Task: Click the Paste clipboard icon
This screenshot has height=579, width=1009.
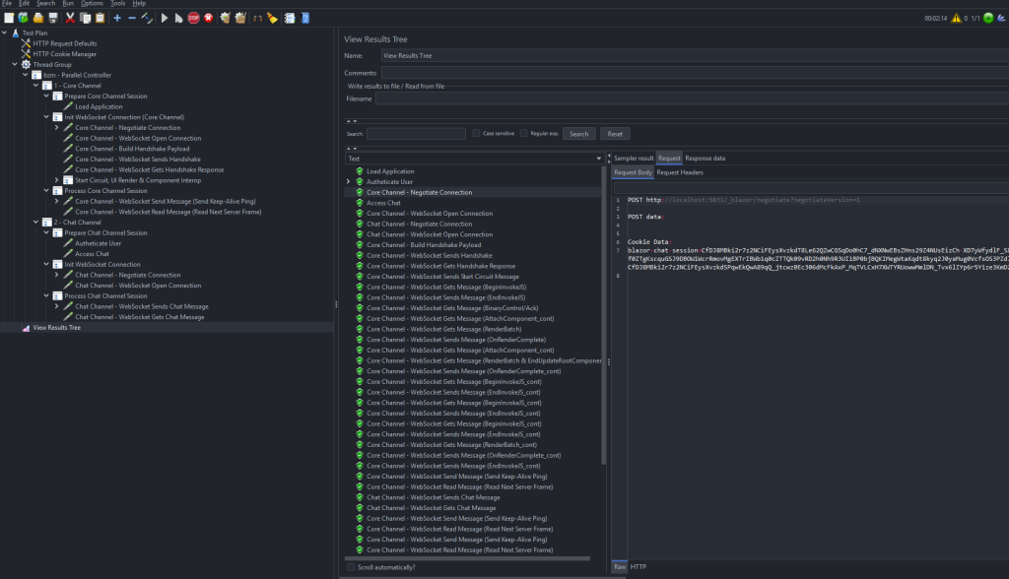Action: point(100,18)
